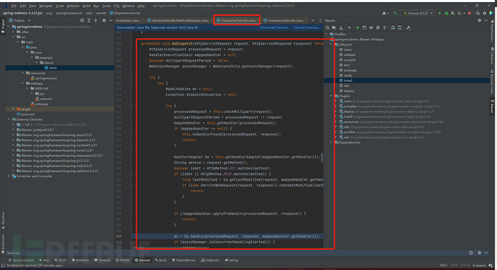The height and width of the screenshot is (270, 497).
Task: Click Project panel locate file icon
Action: [x=82, y=20]
